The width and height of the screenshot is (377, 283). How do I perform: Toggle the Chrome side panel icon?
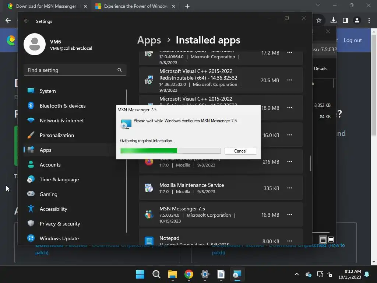tap(345, 21)
